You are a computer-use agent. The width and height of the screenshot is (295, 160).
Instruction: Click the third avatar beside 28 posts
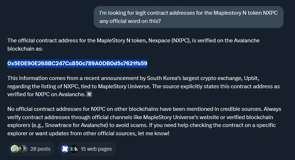(x=24, y=149)
